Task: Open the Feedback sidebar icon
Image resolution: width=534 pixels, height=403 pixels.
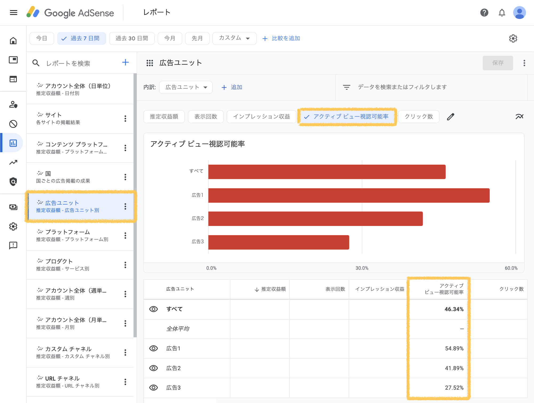Action: point(13,245)
